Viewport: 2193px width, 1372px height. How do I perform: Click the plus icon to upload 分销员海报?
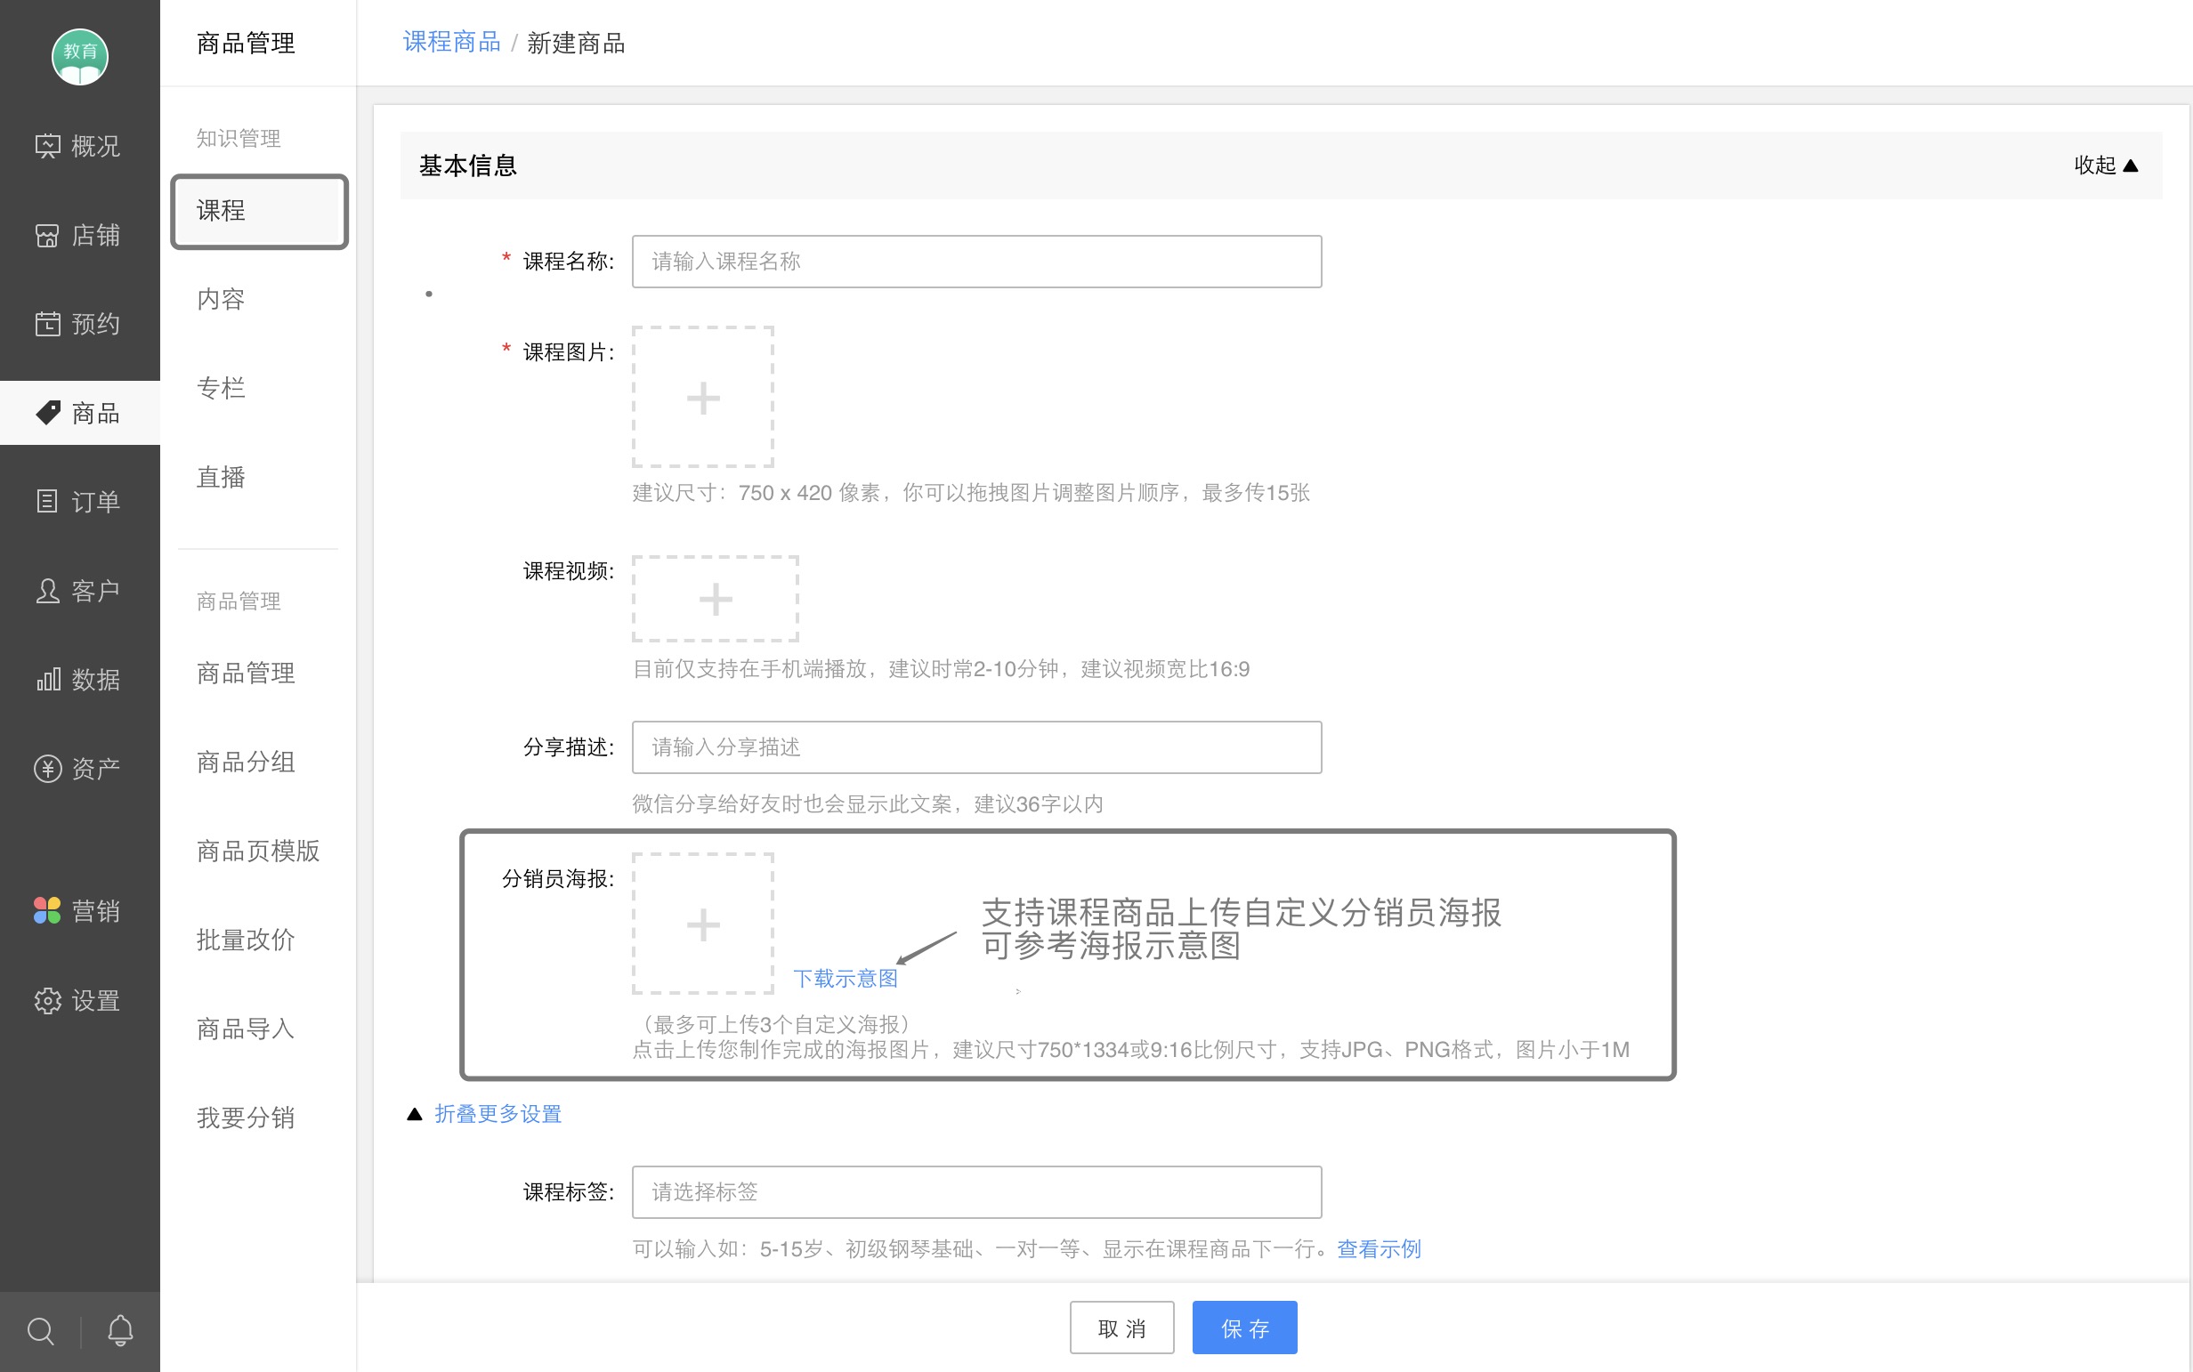[703, 924]
